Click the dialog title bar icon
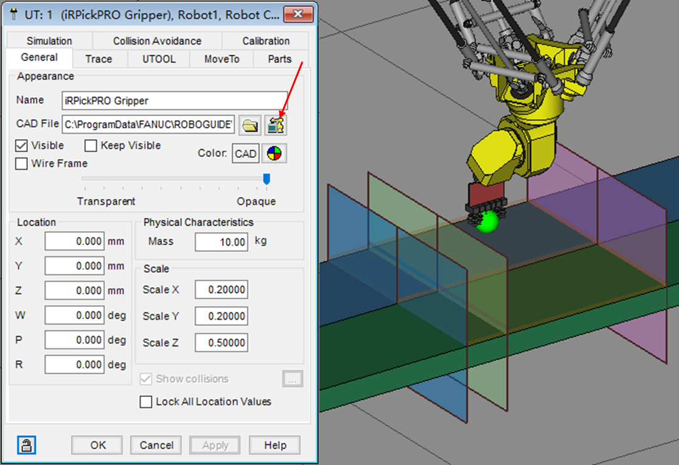 [13, 15]
